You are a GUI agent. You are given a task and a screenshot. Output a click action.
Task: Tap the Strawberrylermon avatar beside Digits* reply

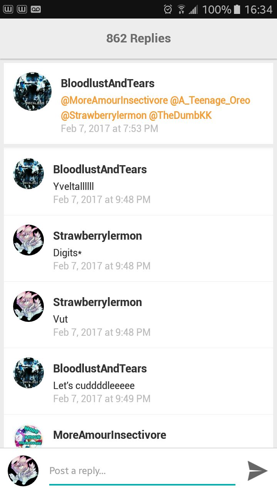(x=28, y=240)
